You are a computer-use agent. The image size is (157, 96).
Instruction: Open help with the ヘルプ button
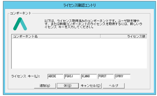pyautogui.click(x=114, y=86)
